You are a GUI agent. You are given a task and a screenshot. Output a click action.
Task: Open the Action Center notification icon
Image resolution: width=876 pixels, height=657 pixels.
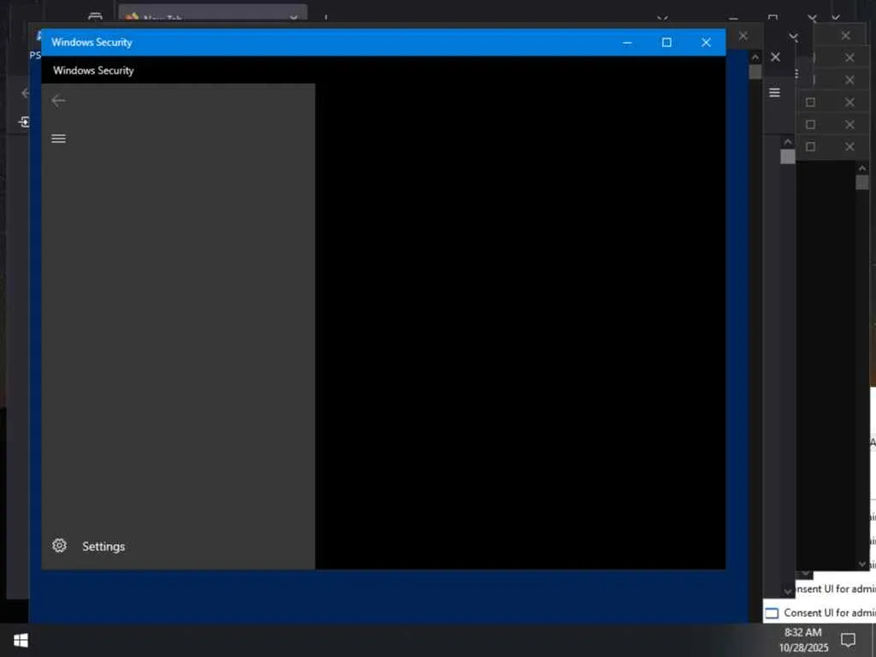coord(848,640)
